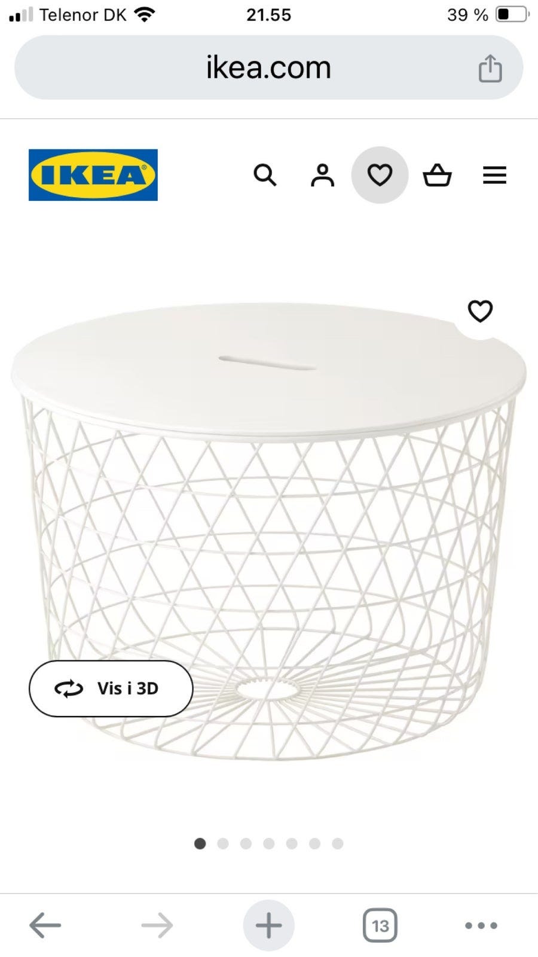
Task: Select the second image carousel dot
Action: [223, 843]
